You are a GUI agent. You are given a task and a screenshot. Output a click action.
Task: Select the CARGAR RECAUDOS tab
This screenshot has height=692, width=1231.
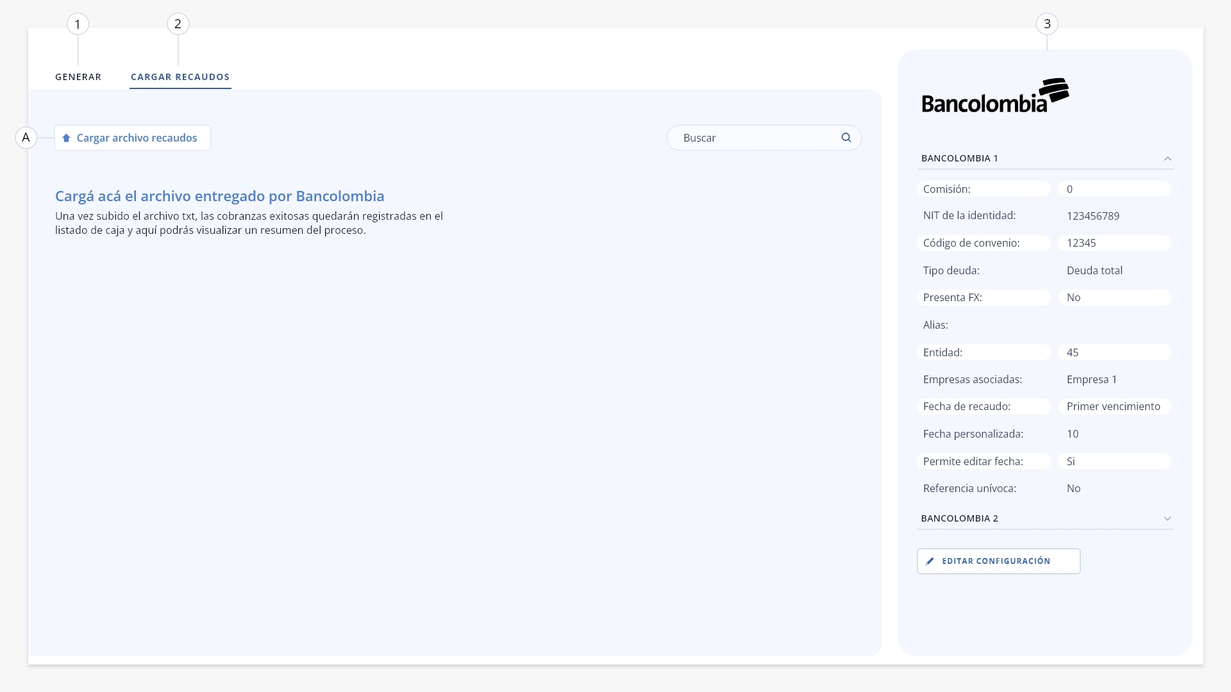pos(180,77)
